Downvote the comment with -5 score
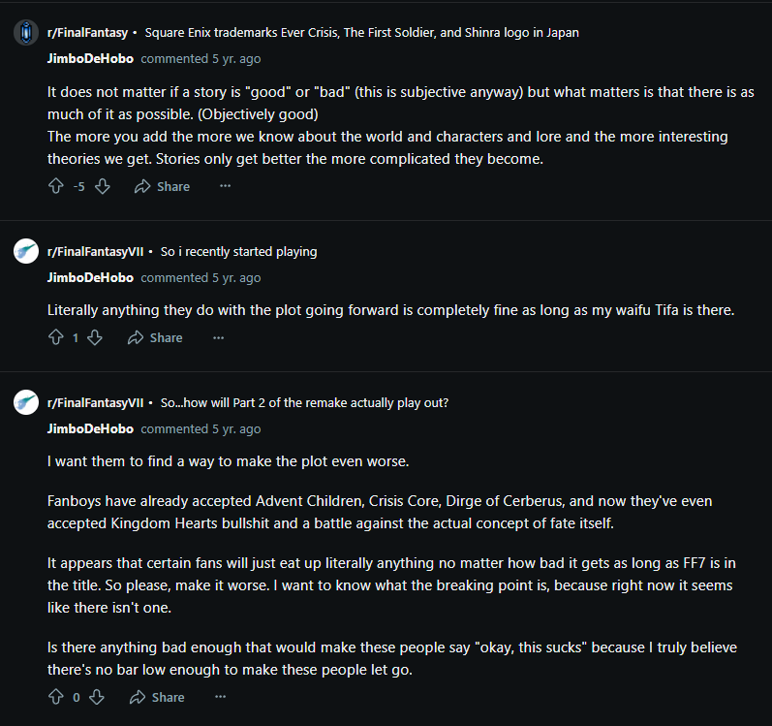Screen dimensions: 772x726 [103, 186]
